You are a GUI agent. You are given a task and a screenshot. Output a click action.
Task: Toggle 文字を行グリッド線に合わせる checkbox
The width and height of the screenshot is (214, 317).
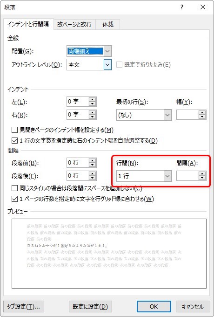(x=14, y=199)
